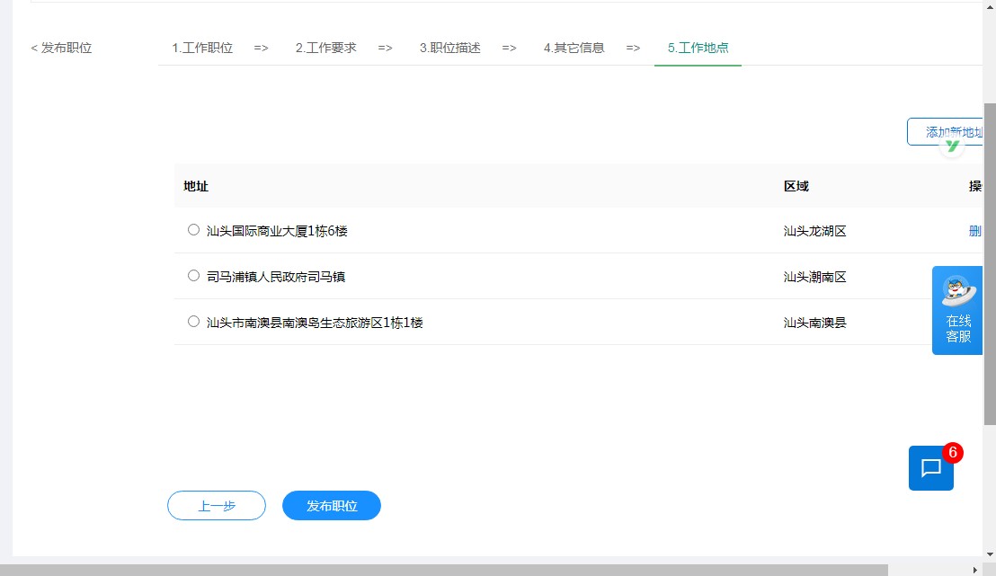The image size is (996, 576).
Task: Switch to the 2.工作要求 step tab
Action: (x=326, y=48)
